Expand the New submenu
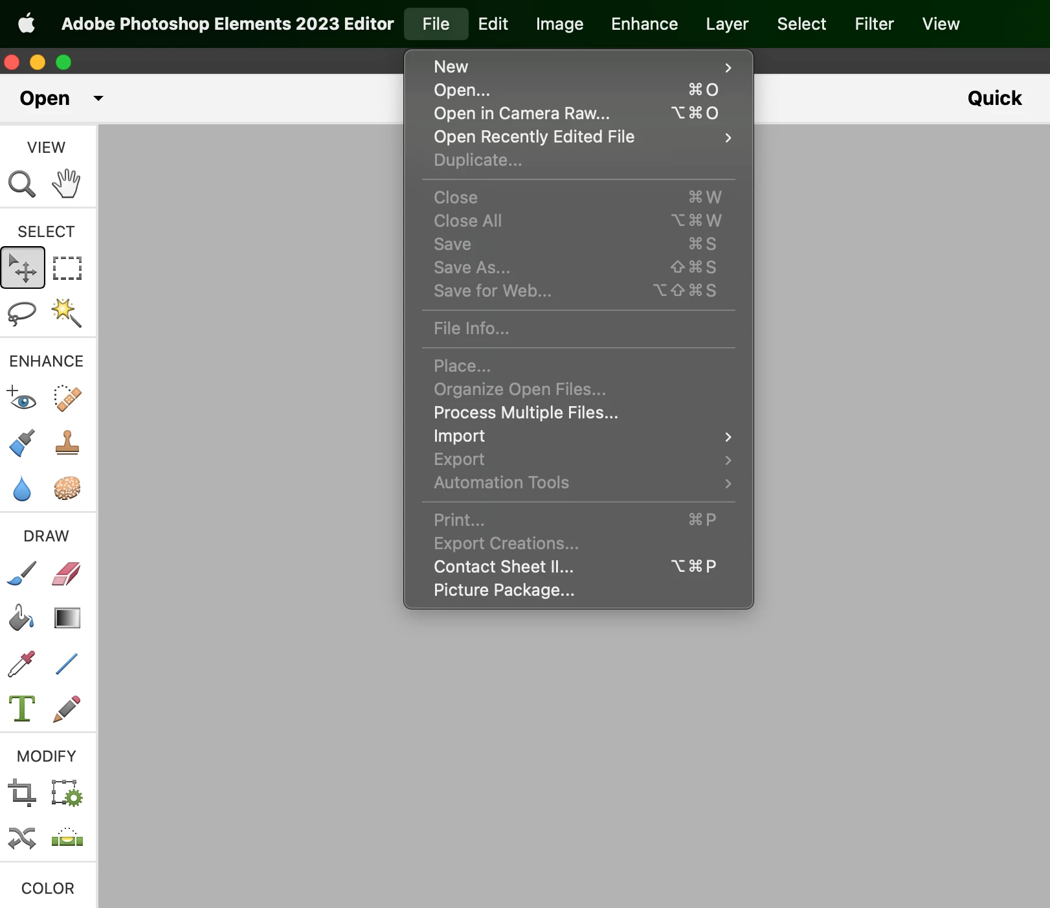The width and height of the screenshot is (1050, 908). 579,67
